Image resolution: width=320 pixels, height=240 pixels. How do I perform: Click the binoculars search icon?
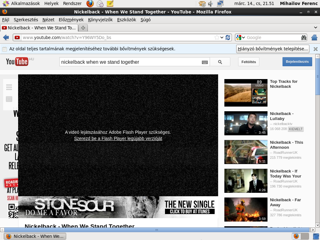pyautogui.click(x=304, y=37)
